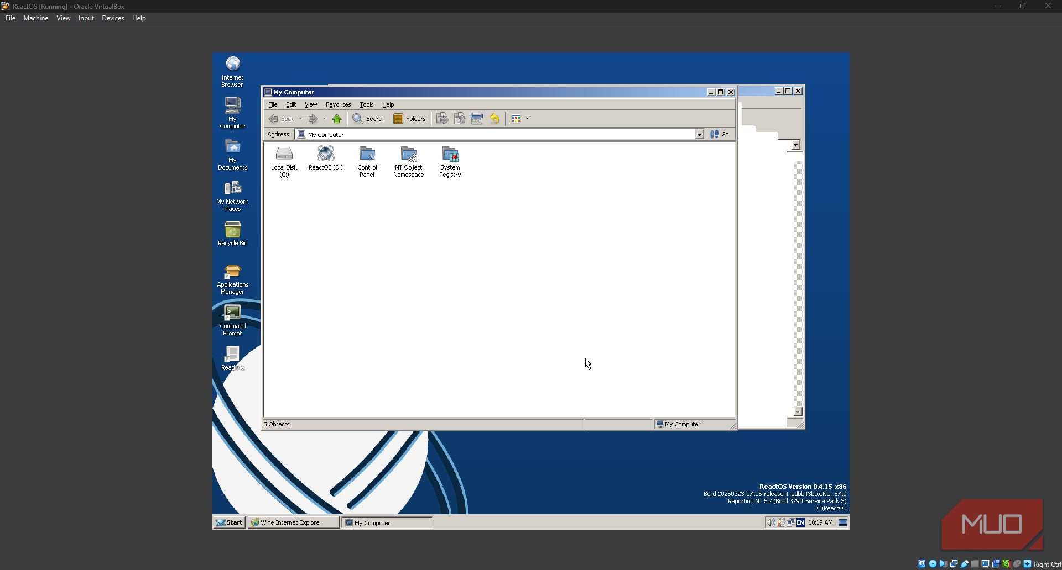This screenshot has width=1062, height=570.
Task: Go up one folder level with green arrow
Action: click(337, 119)
